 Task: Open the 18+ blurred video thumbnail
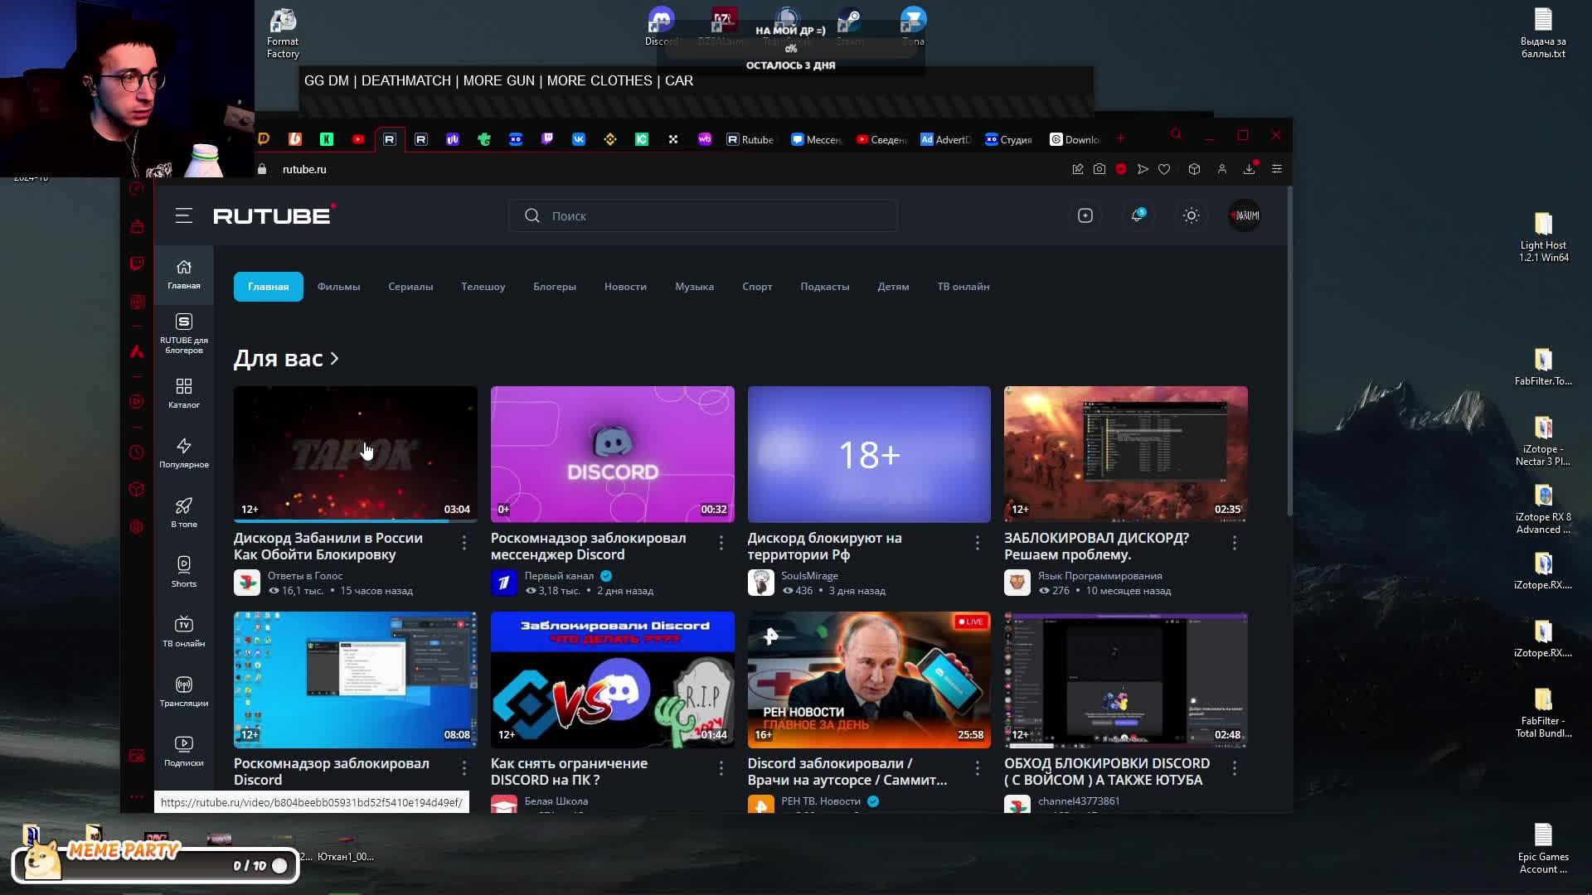click(869, 454)
